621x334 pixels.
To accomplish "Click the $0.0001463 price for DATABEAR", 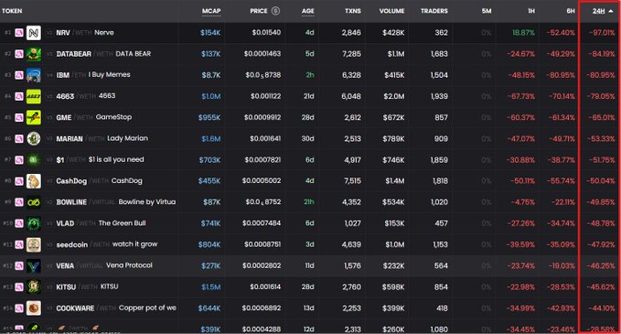I will [x=262, y=53].
